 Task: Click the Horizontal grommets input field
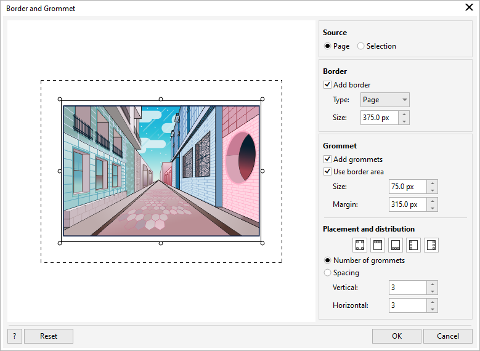408,305
